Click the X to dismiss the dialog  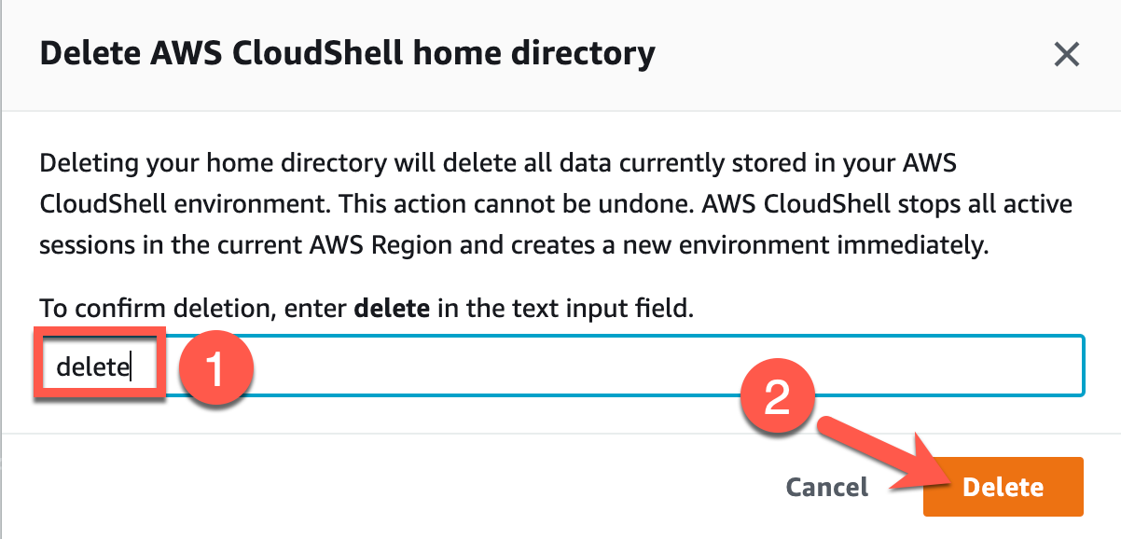(1066, 55)
